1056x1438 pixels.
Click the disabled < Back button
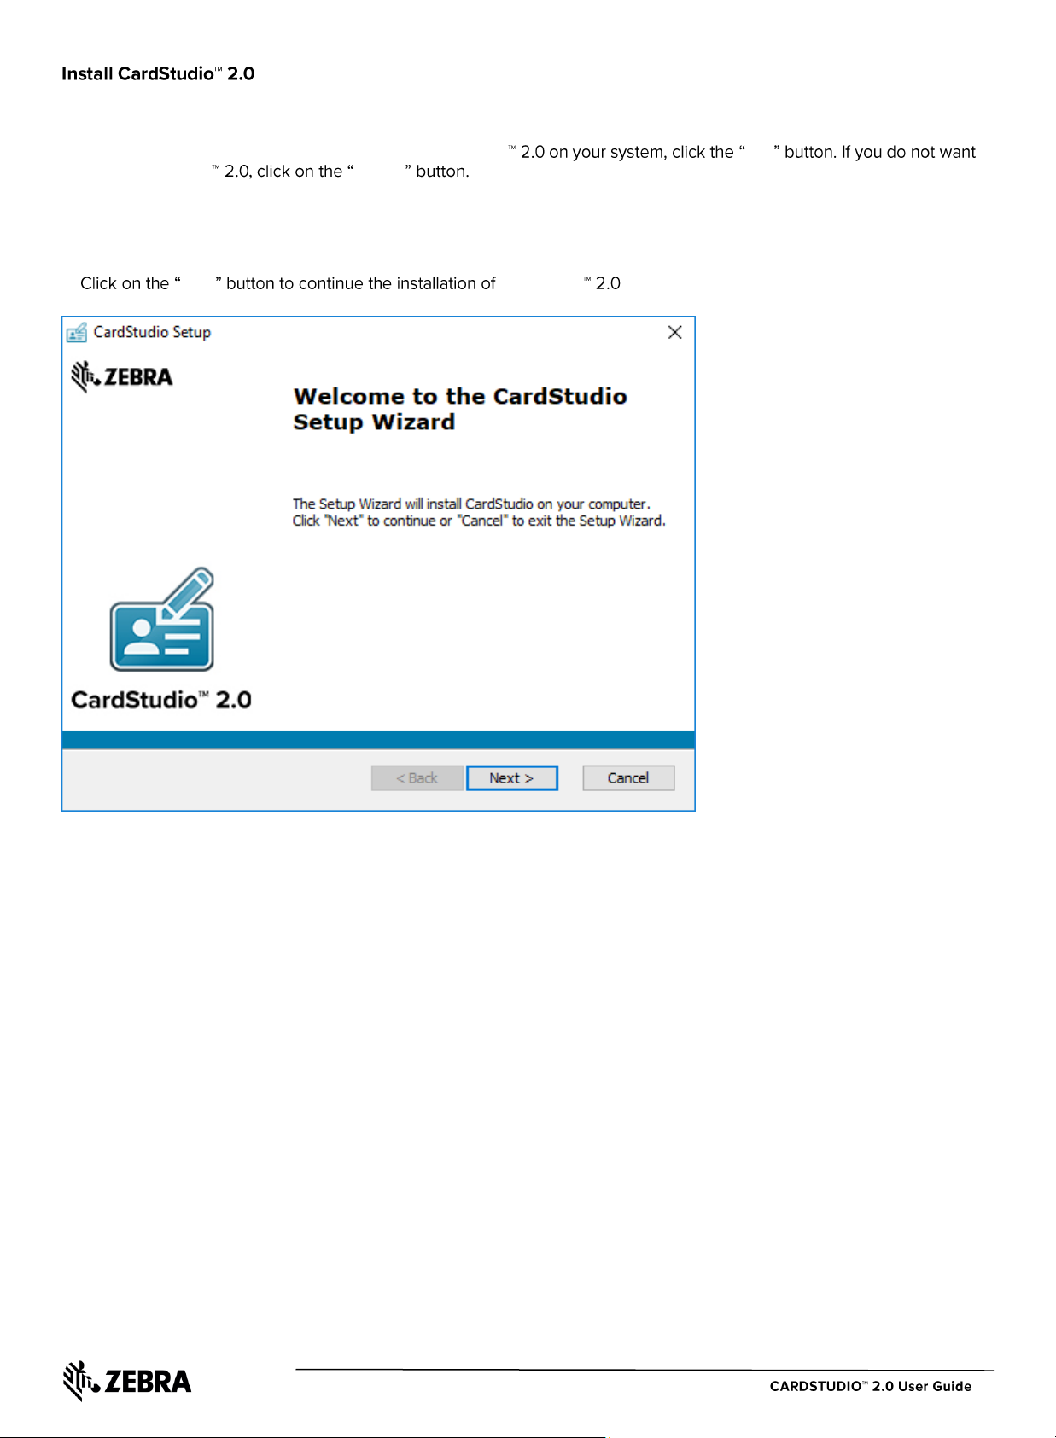[417, 777]
